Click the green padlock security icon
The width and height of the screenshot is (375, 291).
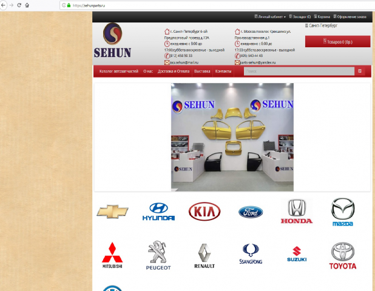[69, 5]
